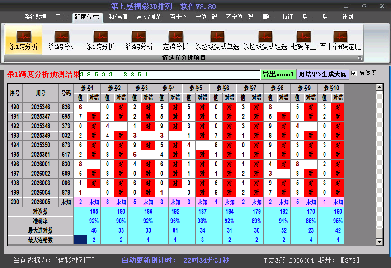Viewport: 391px width, 268px height.
Task: Expand the ribbon group launcher corner arrow
Action: pos(360,58)
